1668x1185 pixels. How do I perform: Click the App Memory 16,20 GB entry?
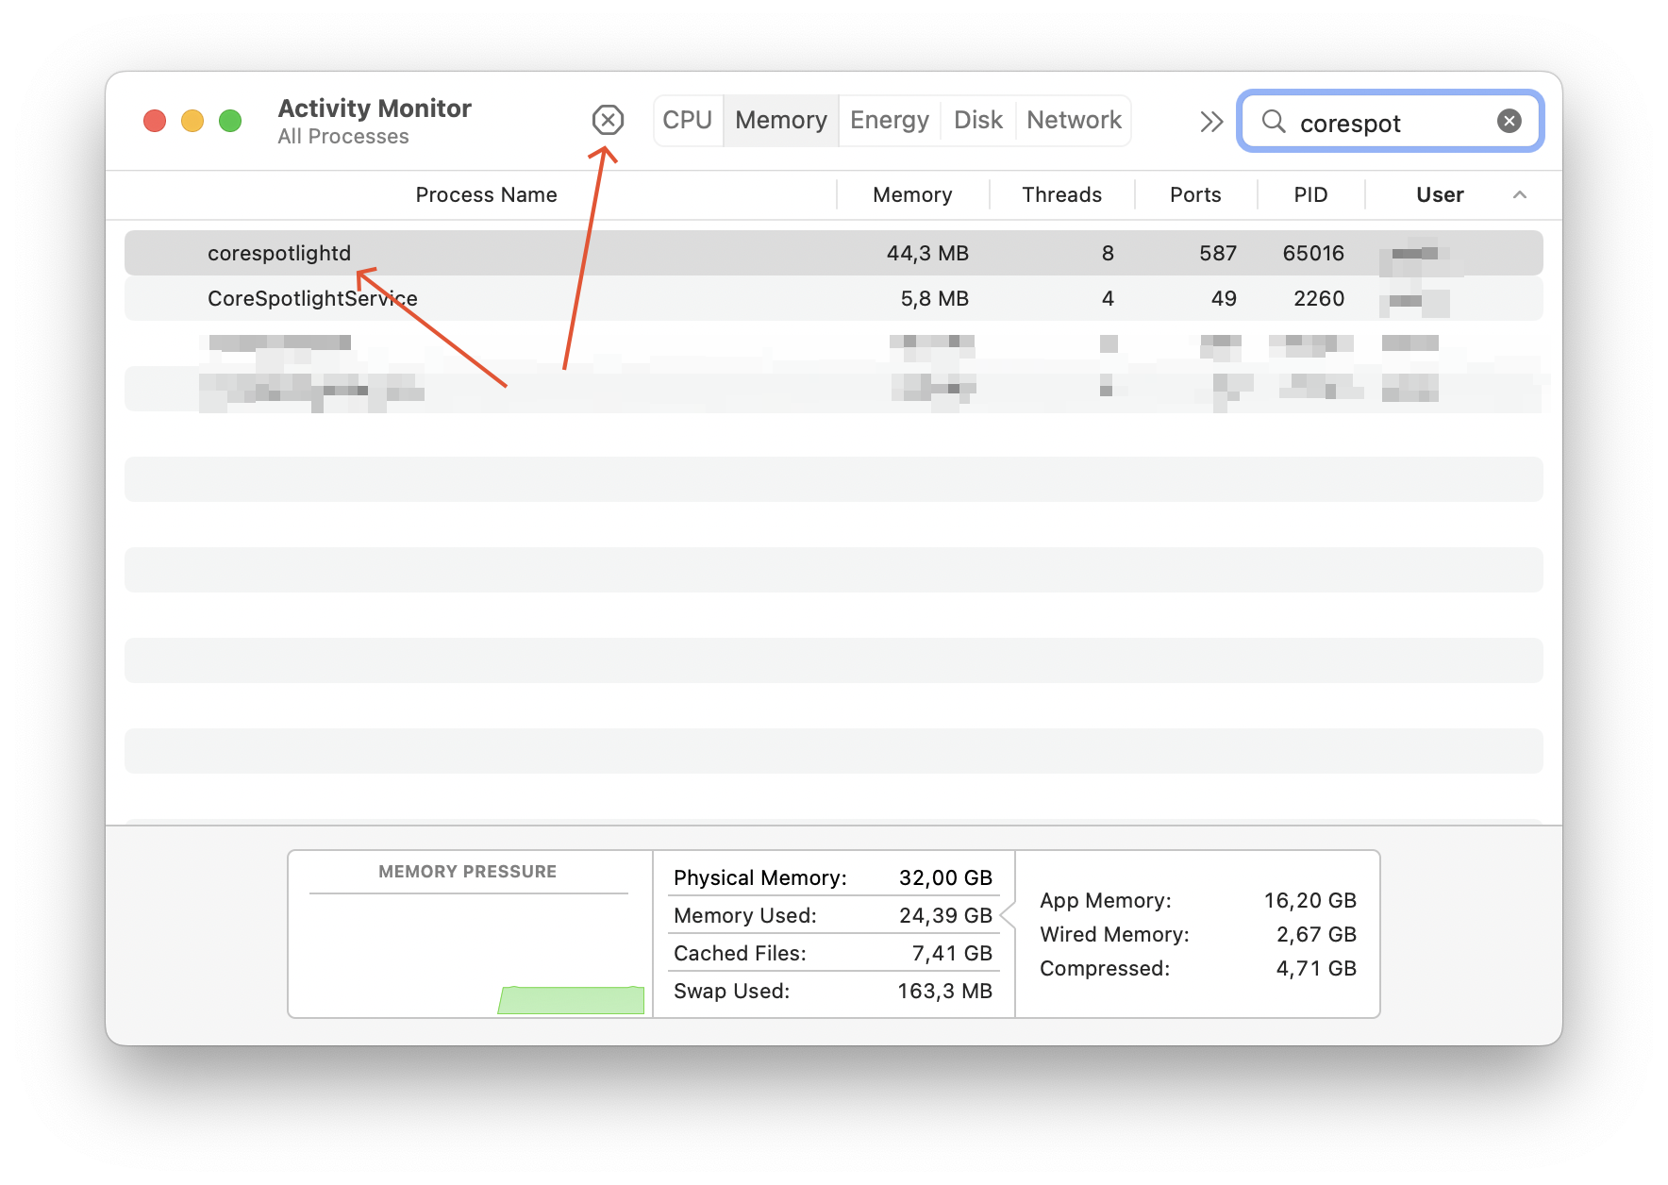coord(1198,900)
